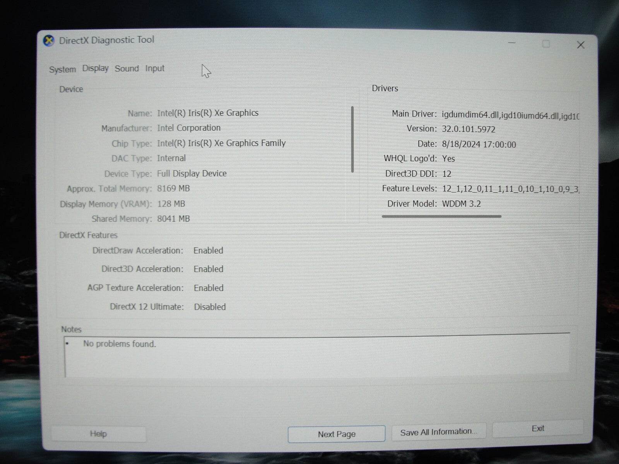Click Save All Information

pos(438,432)
